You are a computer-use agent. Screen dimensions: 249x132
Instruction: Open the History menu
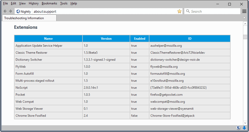coord(34,3)
